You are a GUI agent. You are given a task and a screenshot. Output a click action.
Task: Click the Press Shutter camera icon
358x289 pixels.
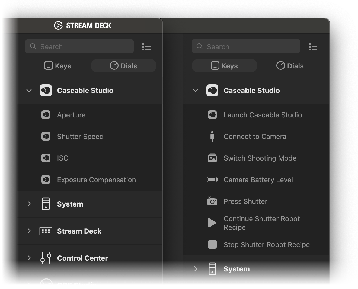click(x=212, y=201)
